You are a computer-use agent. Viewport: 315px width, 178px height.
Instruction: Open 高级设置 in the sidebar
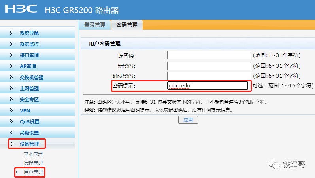29,133
